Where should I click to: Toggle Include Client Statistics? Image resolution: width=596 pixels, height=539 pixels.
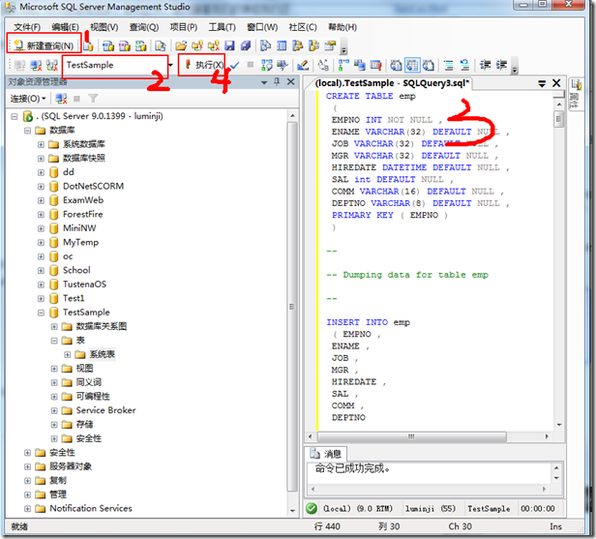[360, 66]
